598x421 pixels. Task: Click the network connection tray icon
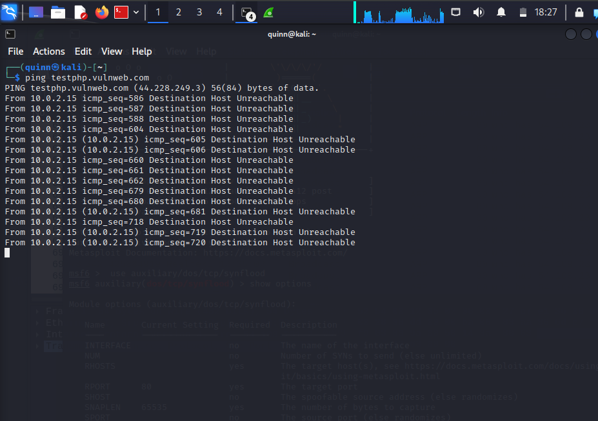point(456,12)
